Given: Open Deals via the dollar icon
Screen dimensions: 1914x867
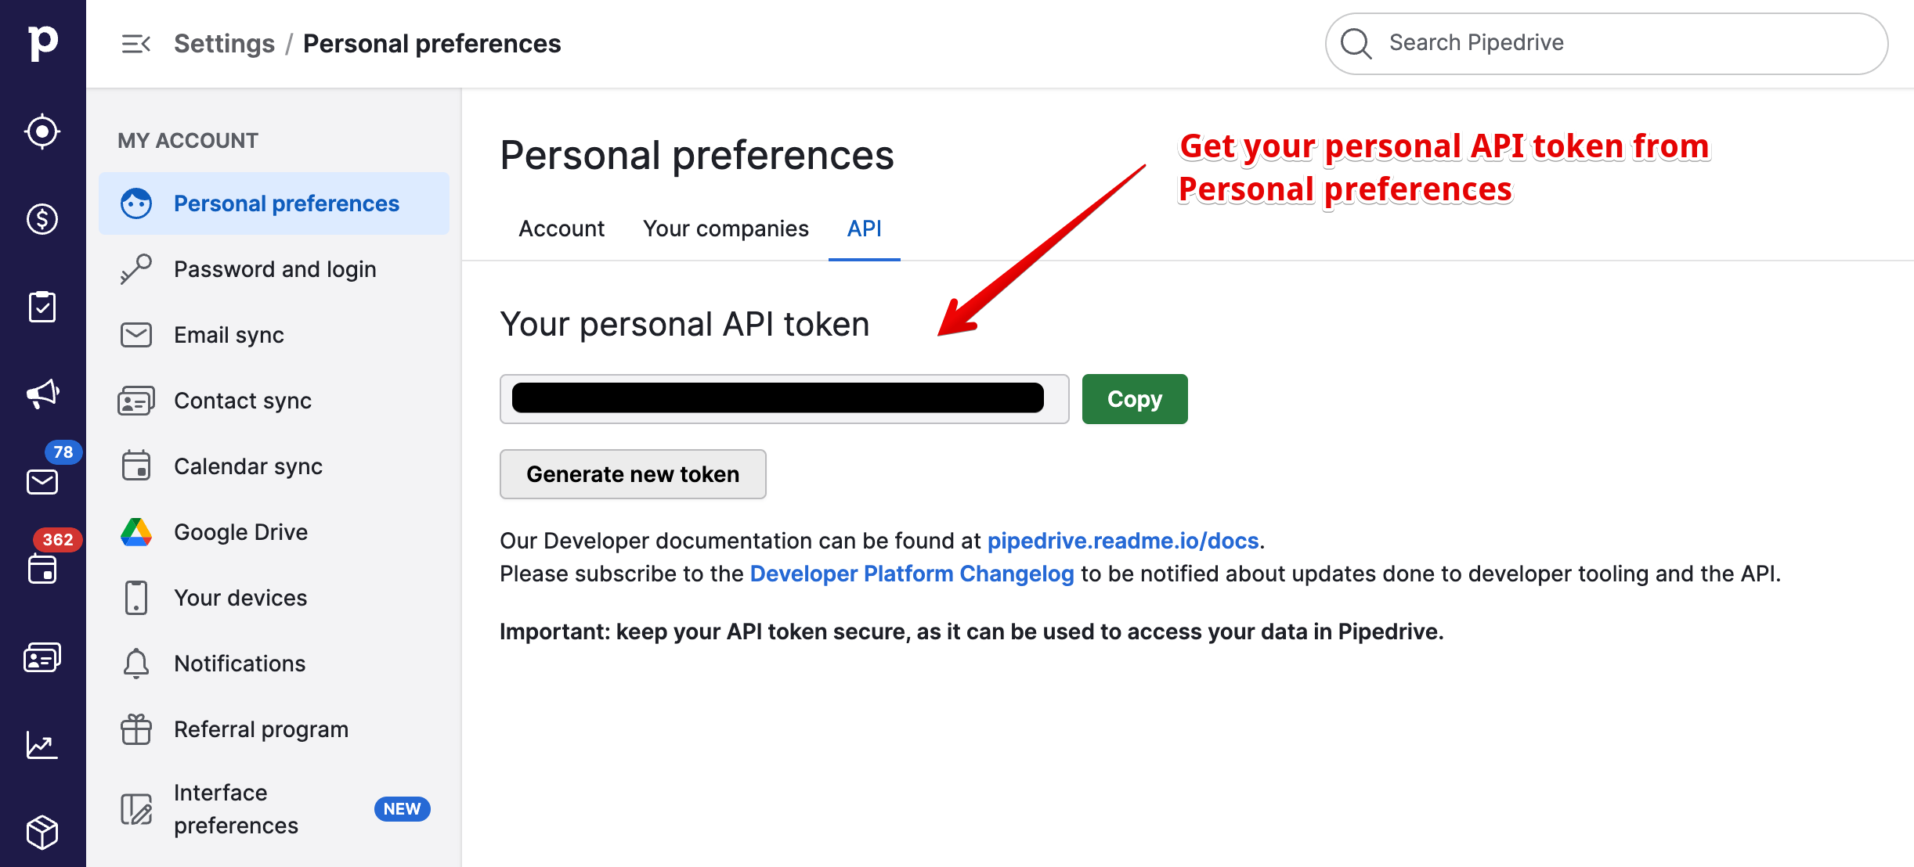Looking at the screenshot, I should coord(42,219).
